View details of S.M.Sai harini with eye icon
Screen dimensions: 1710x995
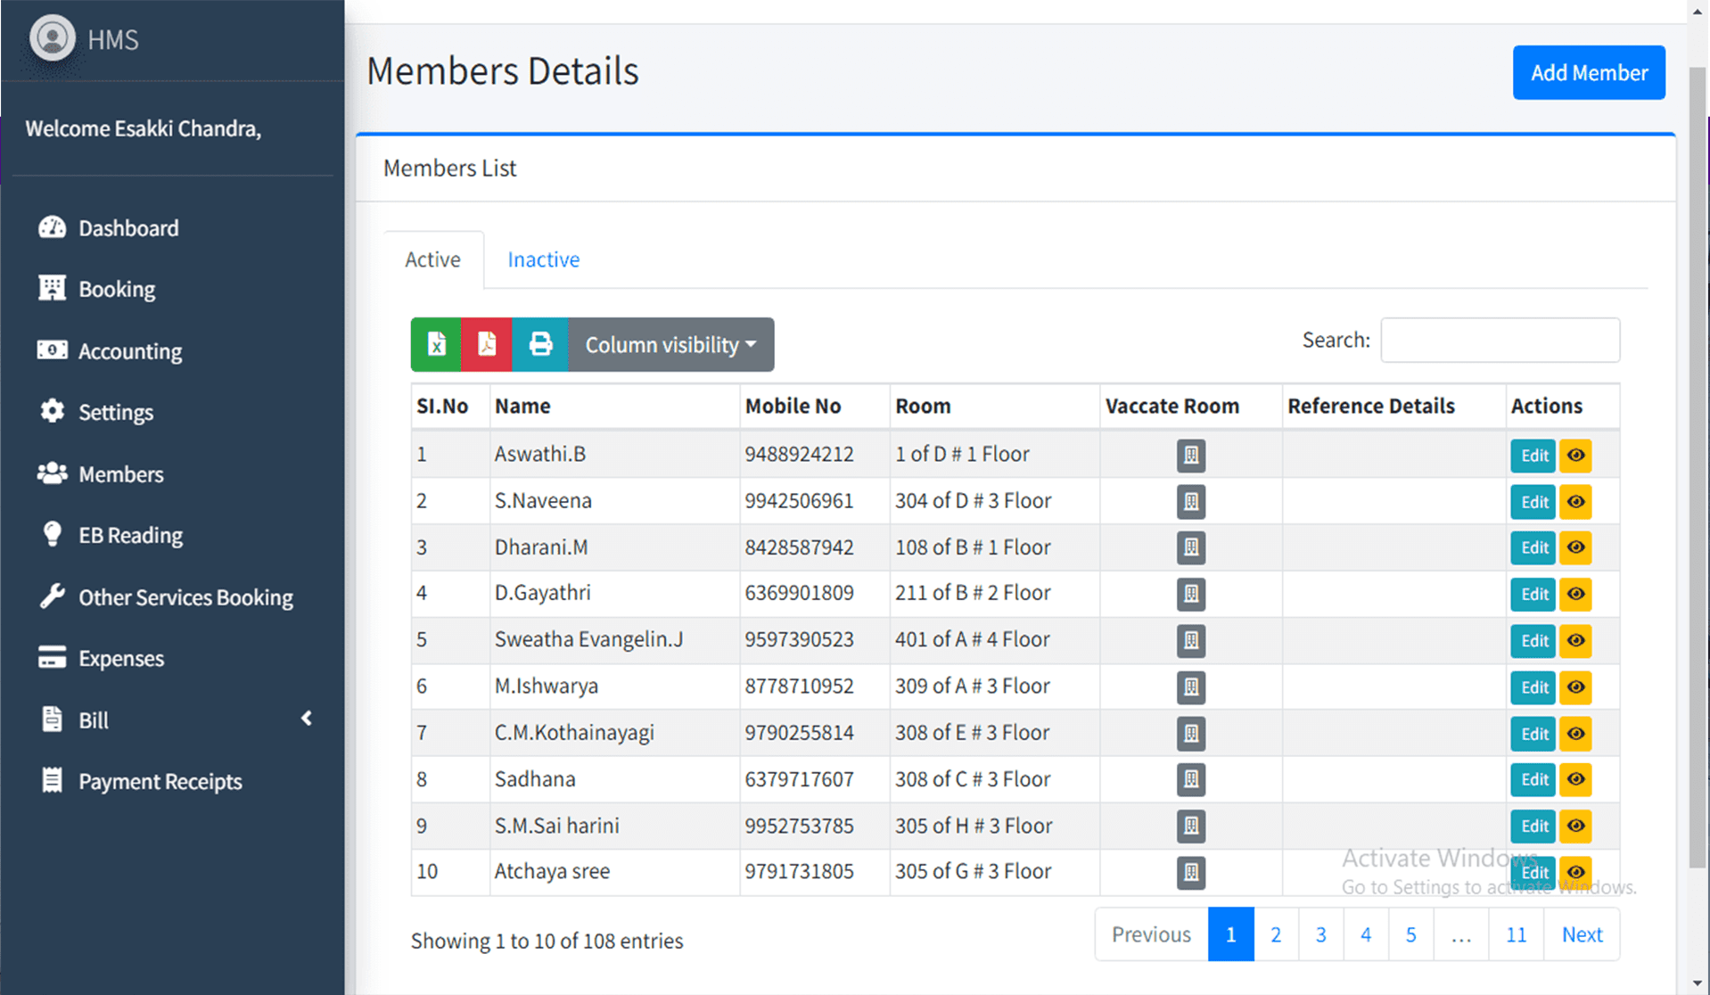[x=1575, y=826]
